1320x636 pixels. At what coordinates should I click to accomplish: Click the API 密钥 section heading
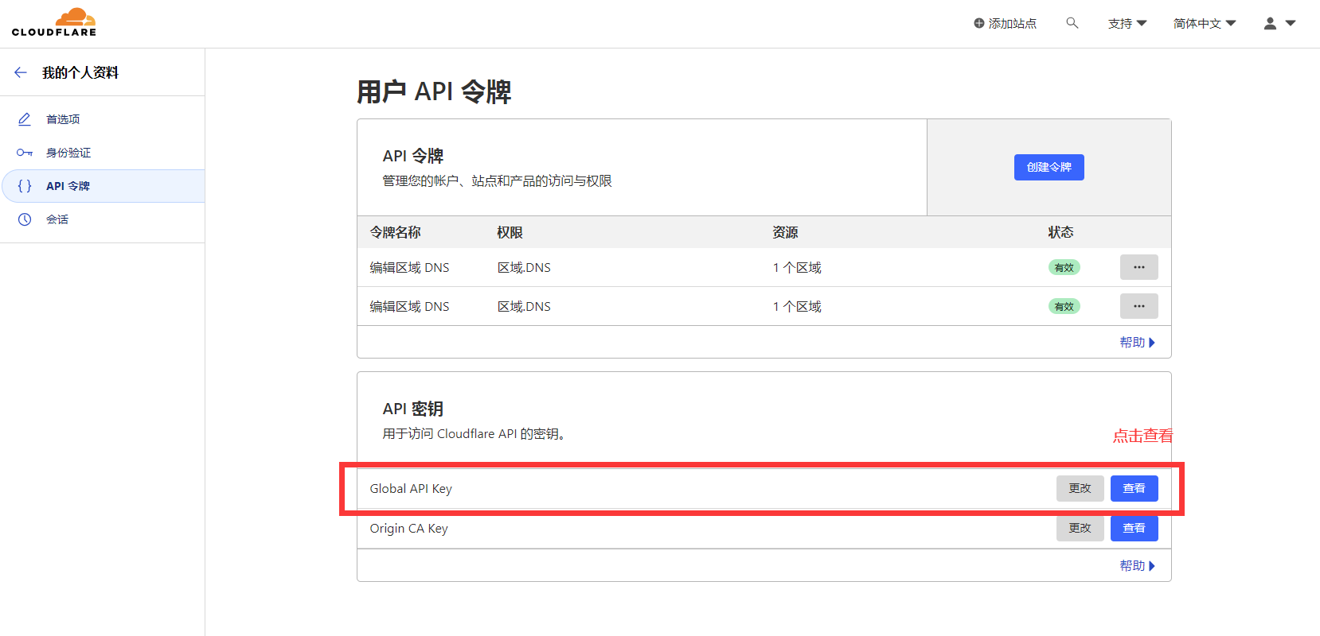pos(412,409)
